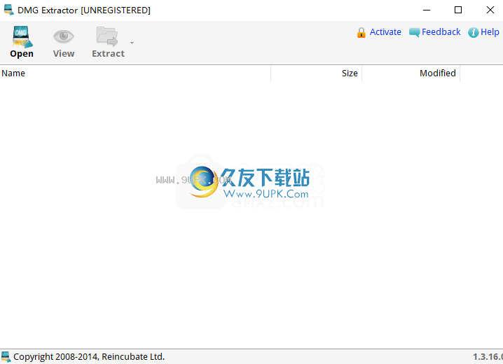503x364 pixels.
Task: Click the DMG Extractor title bar icon
Action: coord(8,10)
